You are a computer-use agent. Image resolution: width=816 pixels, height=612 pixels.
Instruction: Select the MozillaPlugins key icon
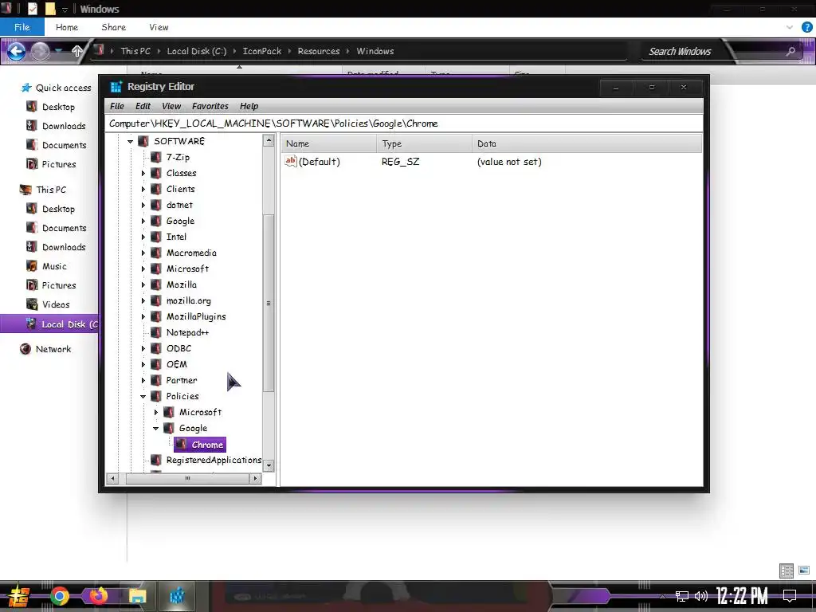coord(155,316)
